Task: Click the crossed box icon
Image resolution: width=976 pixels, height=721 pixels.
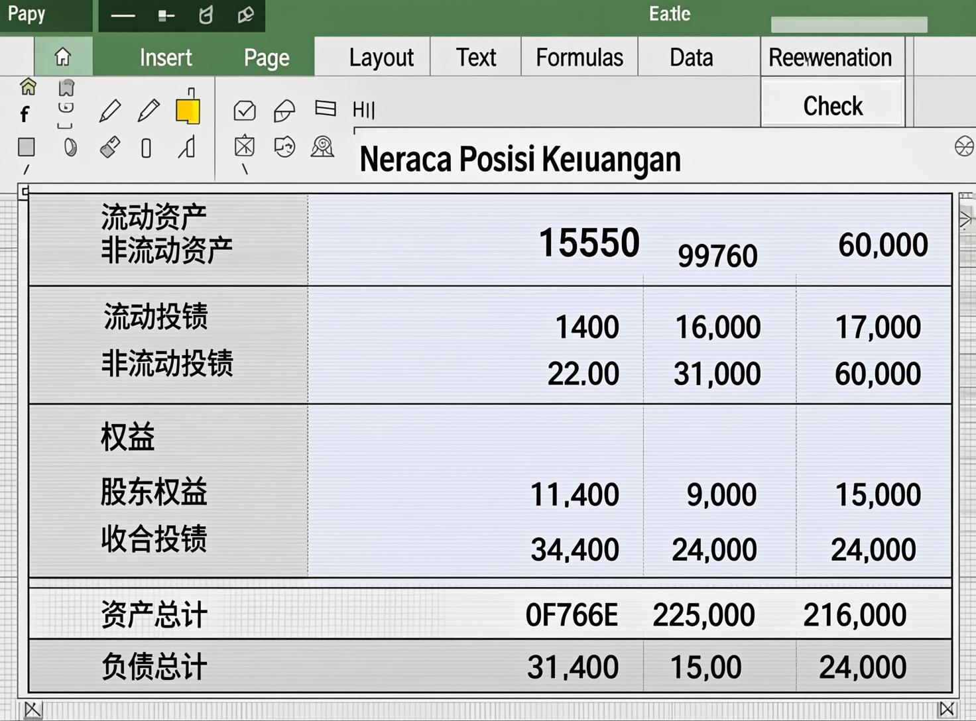Action: [x=245, y=146]
